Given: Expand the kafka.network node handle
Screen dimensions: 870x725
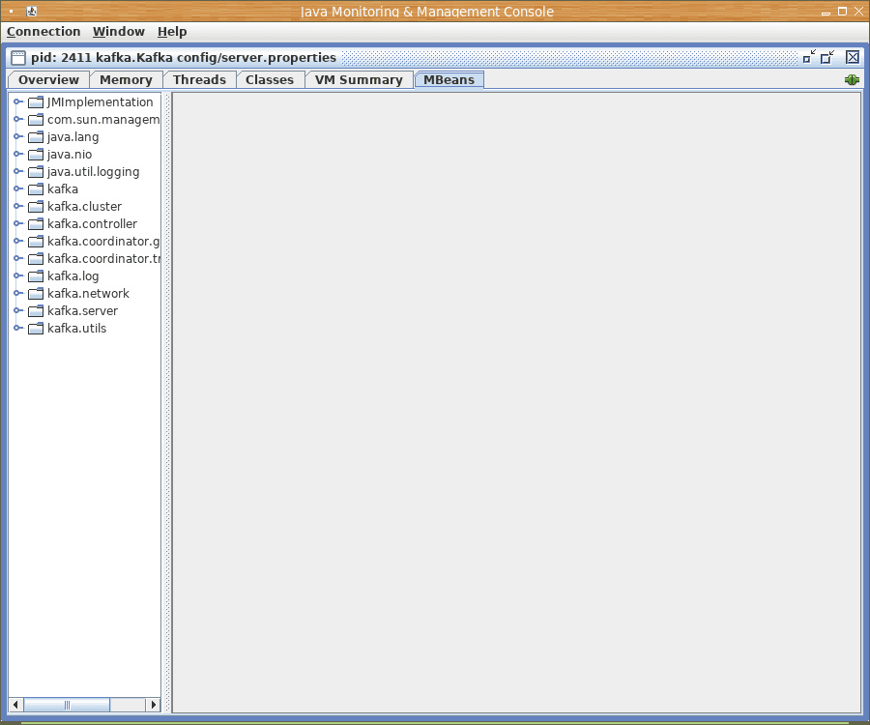Looking at the screenshot, I should click(17, 293).
